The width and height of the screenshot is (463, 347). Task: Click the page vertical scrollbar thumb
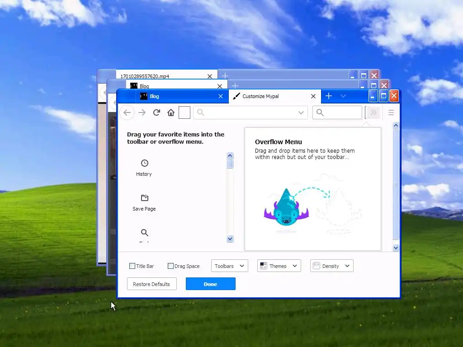click(x=396, y=184)
